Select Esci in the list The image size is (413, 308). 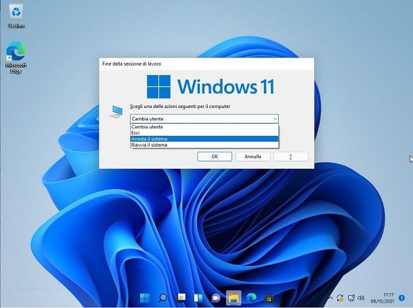pyautogui.click(x=204, y=132)
